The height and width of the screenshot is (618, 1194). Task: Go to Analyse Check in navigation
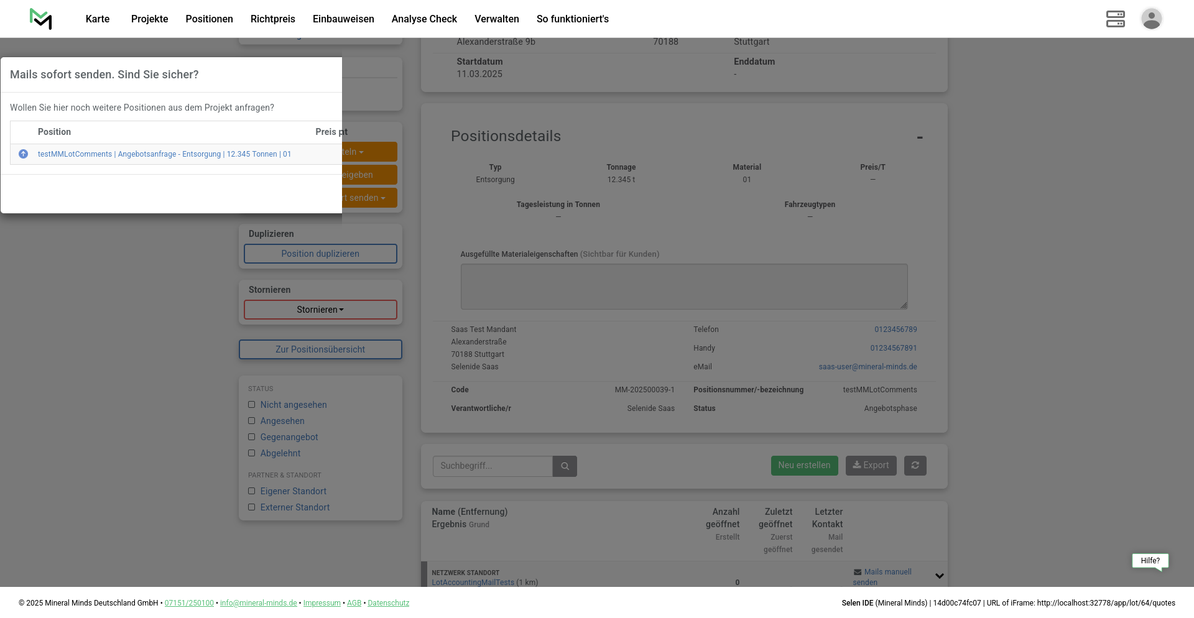424,19
